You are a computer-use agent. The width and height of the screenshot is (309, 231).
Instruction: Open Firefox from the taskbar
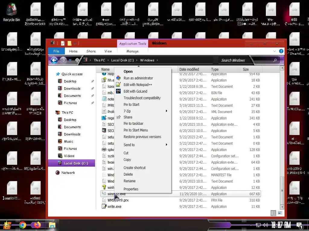[37, 225]
